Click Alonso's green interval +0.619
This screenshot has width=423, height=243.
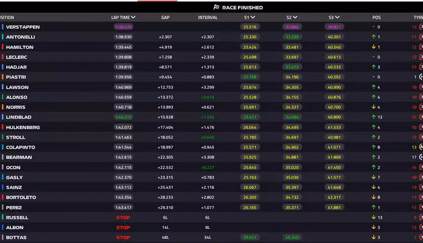208,97
